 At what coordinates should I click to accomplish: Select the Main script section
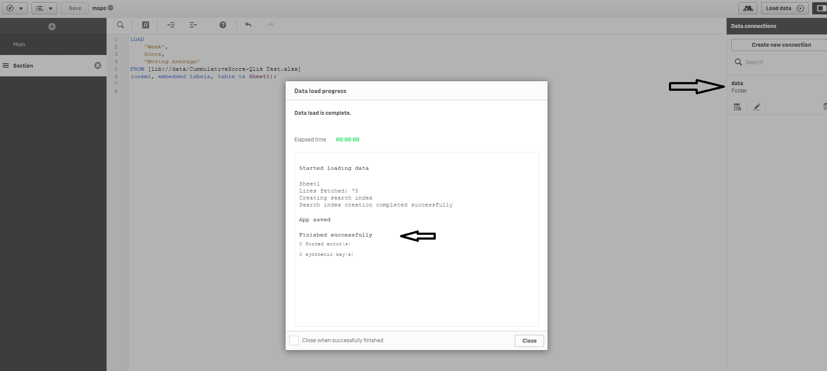click(53, 45)
